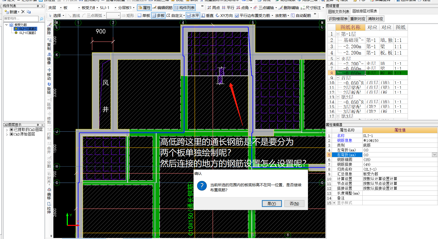Image resolution: width=438 pixels, height=239 pixels.
Task: Click the 自动配筋 tool
Action: 301,15
